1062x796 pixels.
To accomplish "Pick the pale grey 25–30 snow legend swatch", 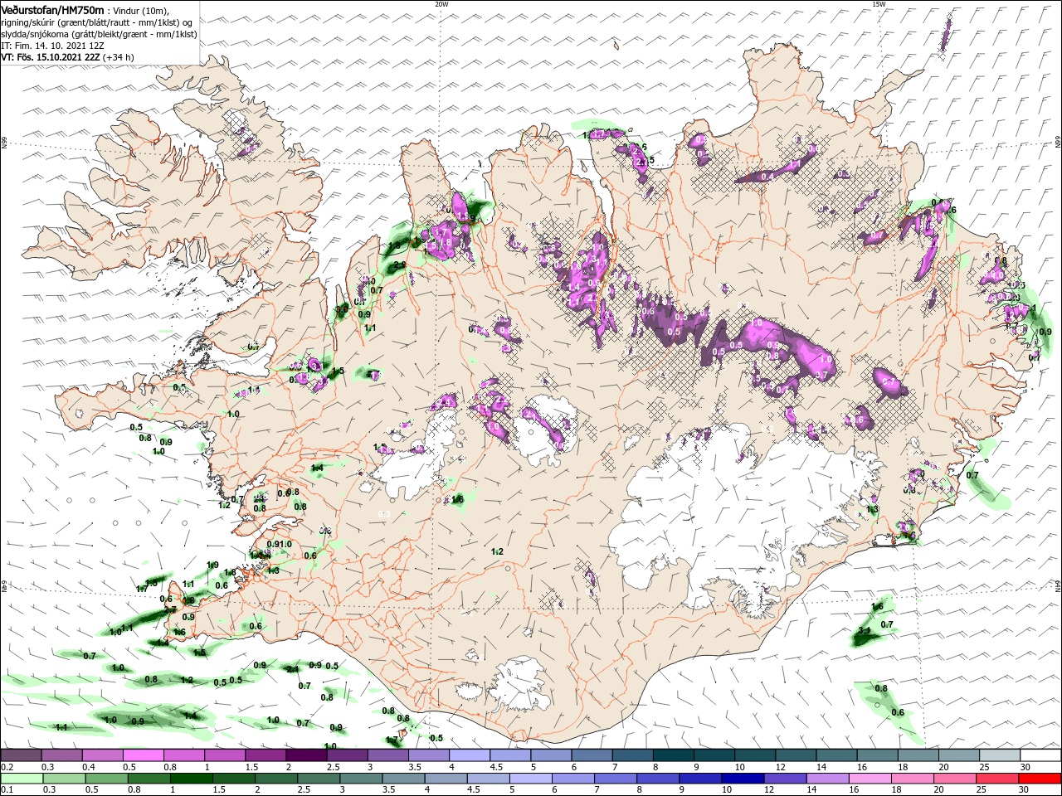I will [1000, 755].
